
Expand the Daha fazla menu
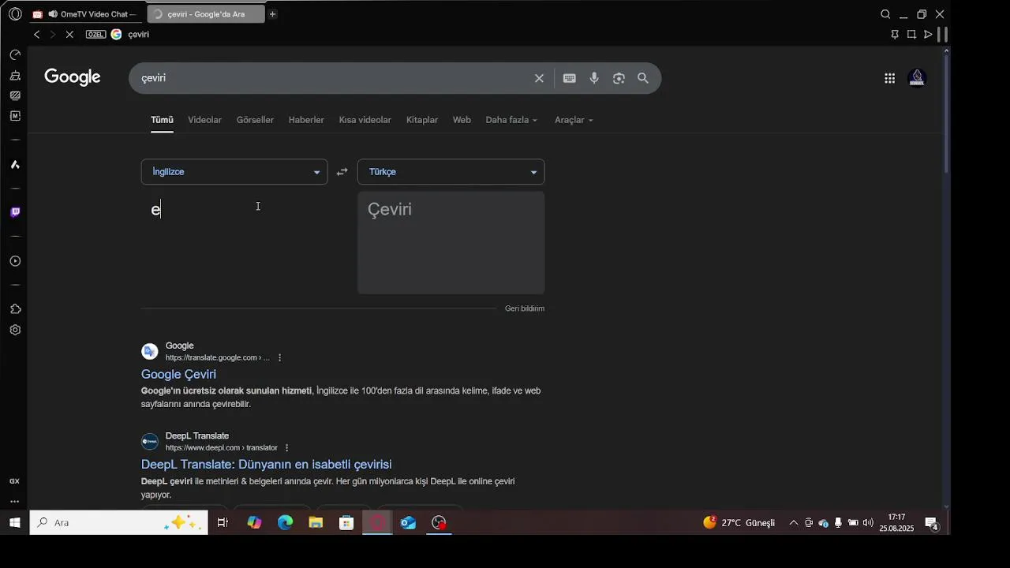tap(511, 120)
